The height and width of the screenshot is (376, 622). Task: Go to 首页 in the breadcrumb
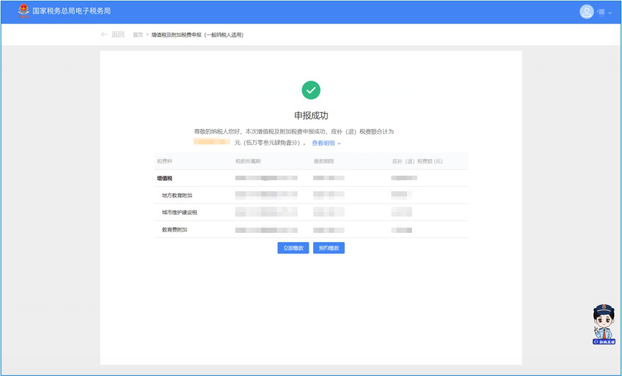pos(138,35)
